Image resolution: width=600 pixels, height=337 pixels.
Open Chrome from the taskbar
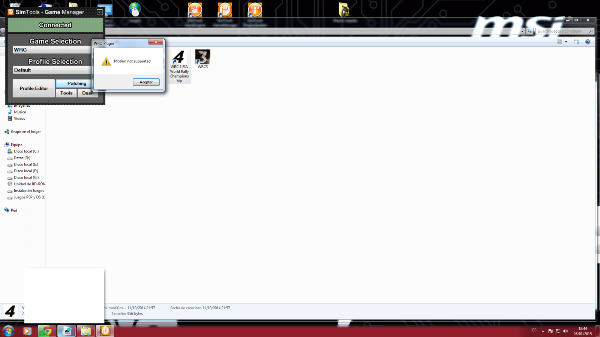point(47,331)
